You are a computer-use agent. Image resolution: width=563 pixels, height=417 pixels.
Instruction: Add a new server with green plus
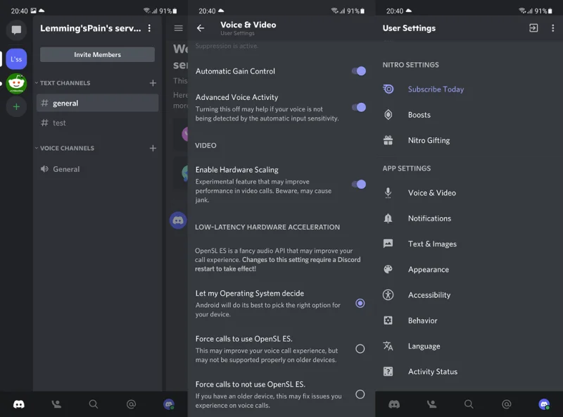tap(16, 107)
